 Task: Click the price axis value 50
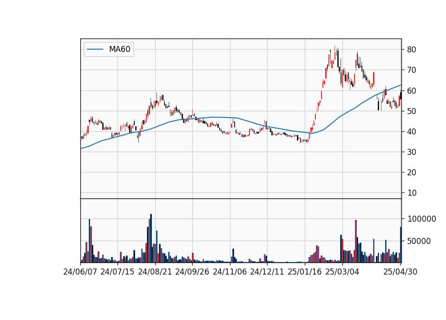point(412,111)
